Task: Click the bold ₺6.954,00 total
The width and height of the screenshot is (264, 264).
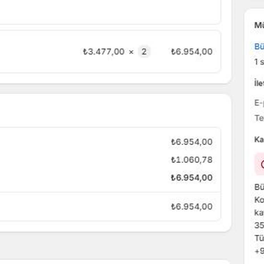Action: (191, 178)
